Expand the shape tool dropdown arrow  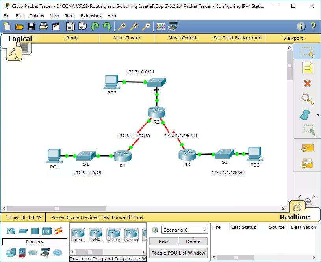click(x=318, y=115)
